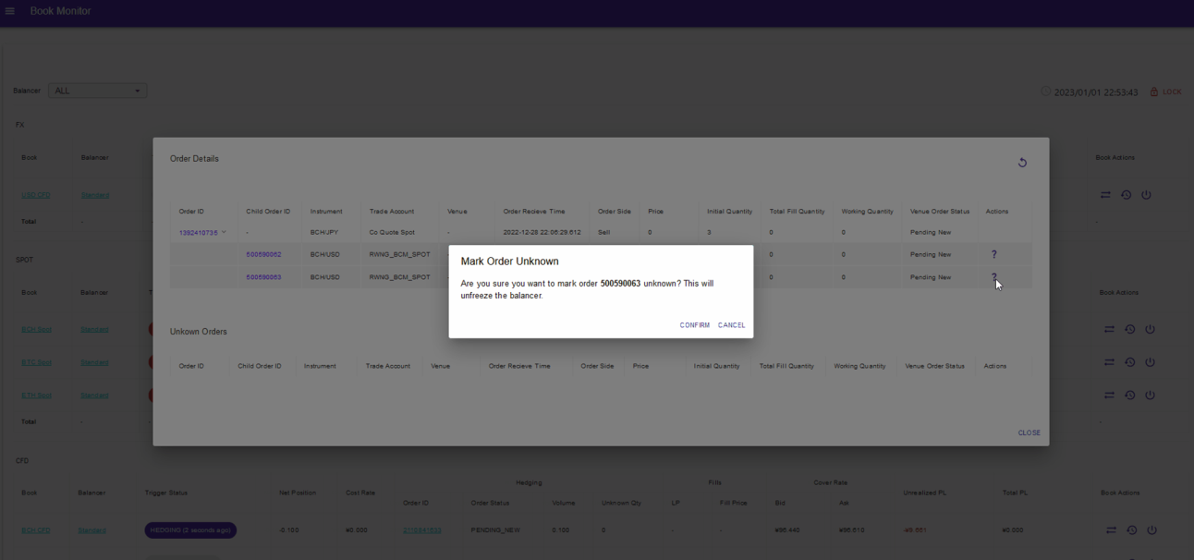Click the power icon on first ETH Spot row
1194x560 pixels.
click(1151, 362)
